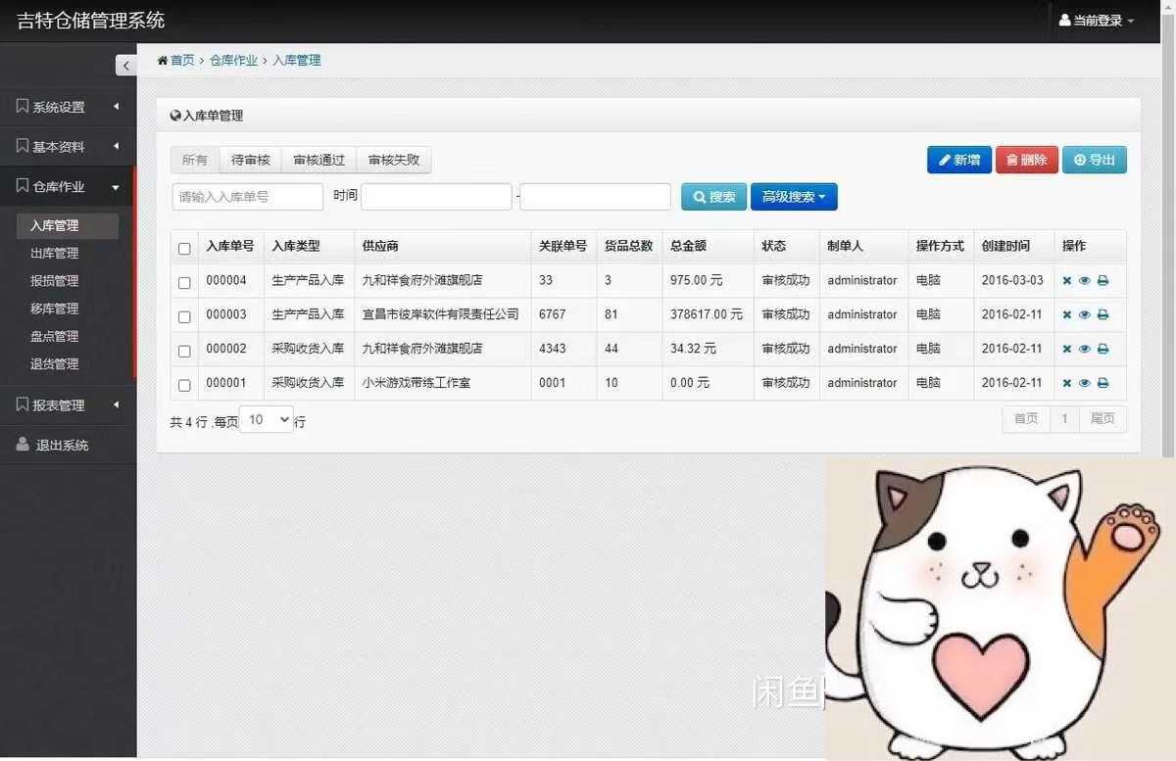
Task: Click bookmark icon next to 报表管理
Action: coord(23,404)
